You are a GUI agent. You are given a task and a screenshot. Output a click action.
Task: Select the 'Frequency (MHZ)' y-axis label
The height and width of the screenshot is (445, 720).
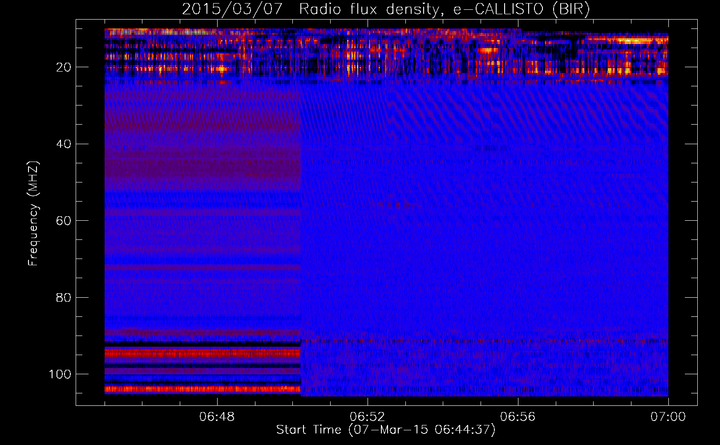[33, 213]
